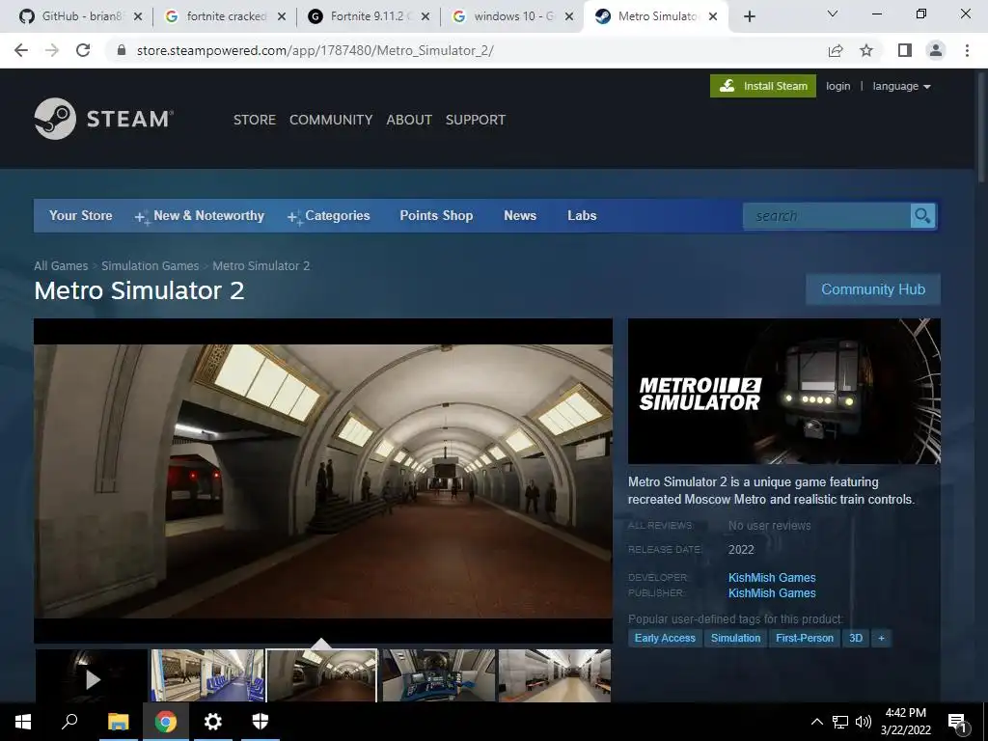Open Community Hub button
This screenshot has height=741, width=988.
[x=873, y=289]
